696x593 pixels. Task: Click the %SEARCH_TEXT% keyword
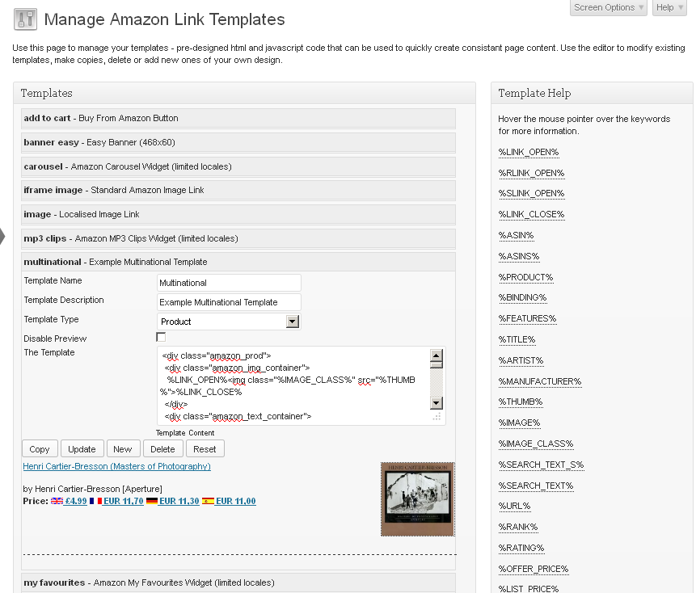point(536,486)
